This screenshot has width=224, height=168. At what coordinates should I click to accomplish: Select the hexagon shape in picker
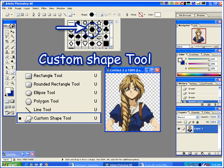92,30
